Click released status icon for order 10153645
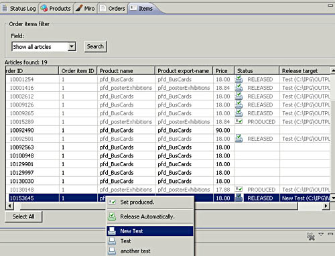Viewport: 335px width, 256px height. pos(239,198)
